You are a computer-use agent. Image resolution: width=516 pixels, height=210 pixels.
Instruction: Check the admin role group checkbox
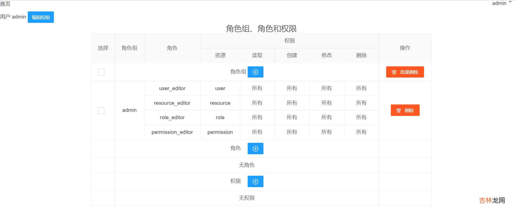tap(101, 110)
